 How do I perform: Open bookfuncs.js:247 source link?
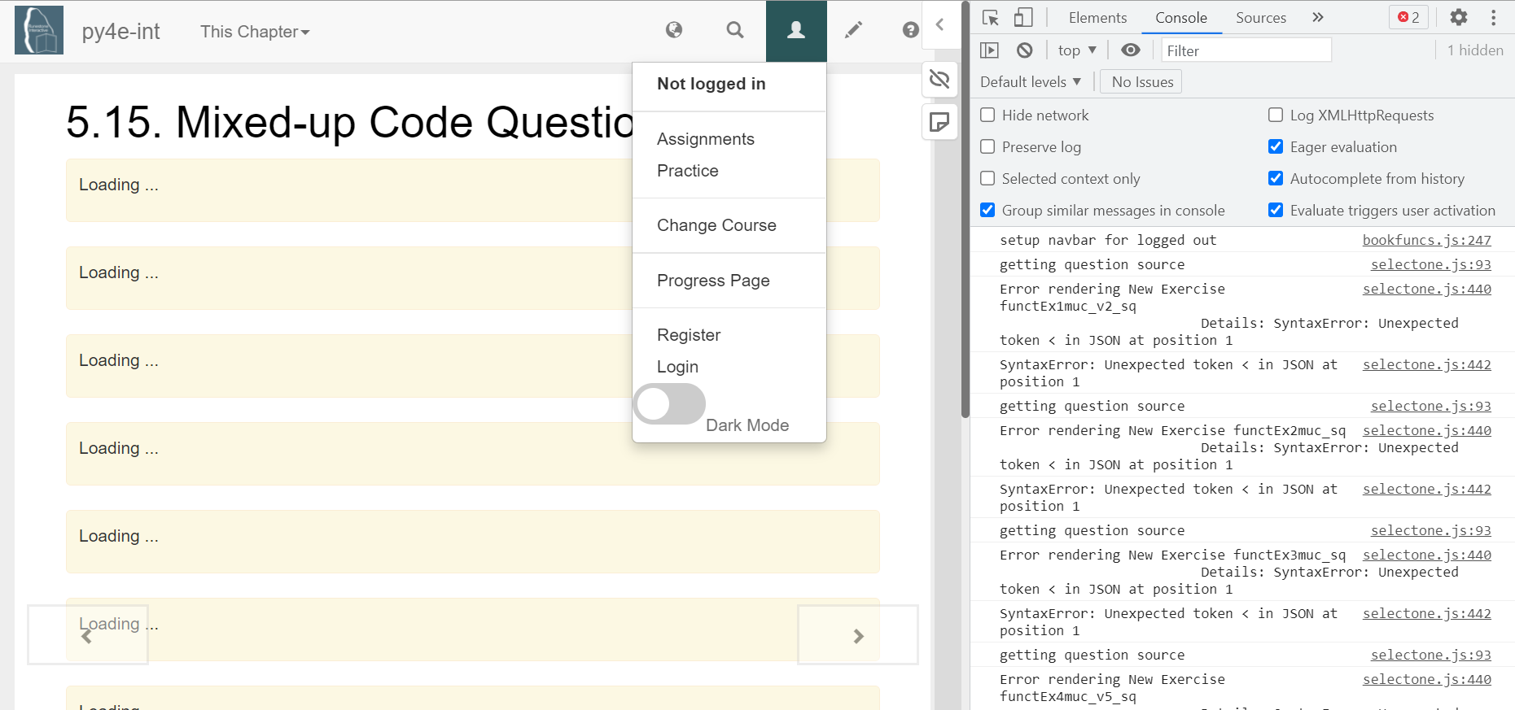click(x=1426, y=240)
